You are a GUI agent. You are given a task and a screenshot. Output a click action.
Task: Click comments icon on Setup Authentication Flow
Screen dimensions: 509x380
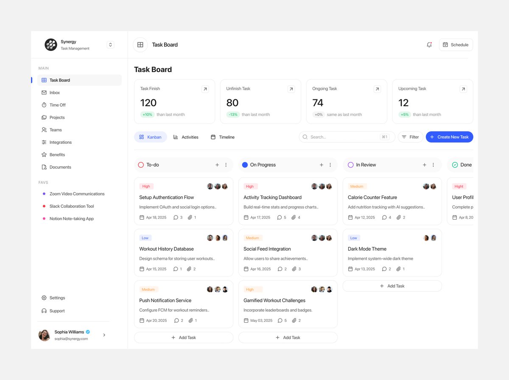176,218
